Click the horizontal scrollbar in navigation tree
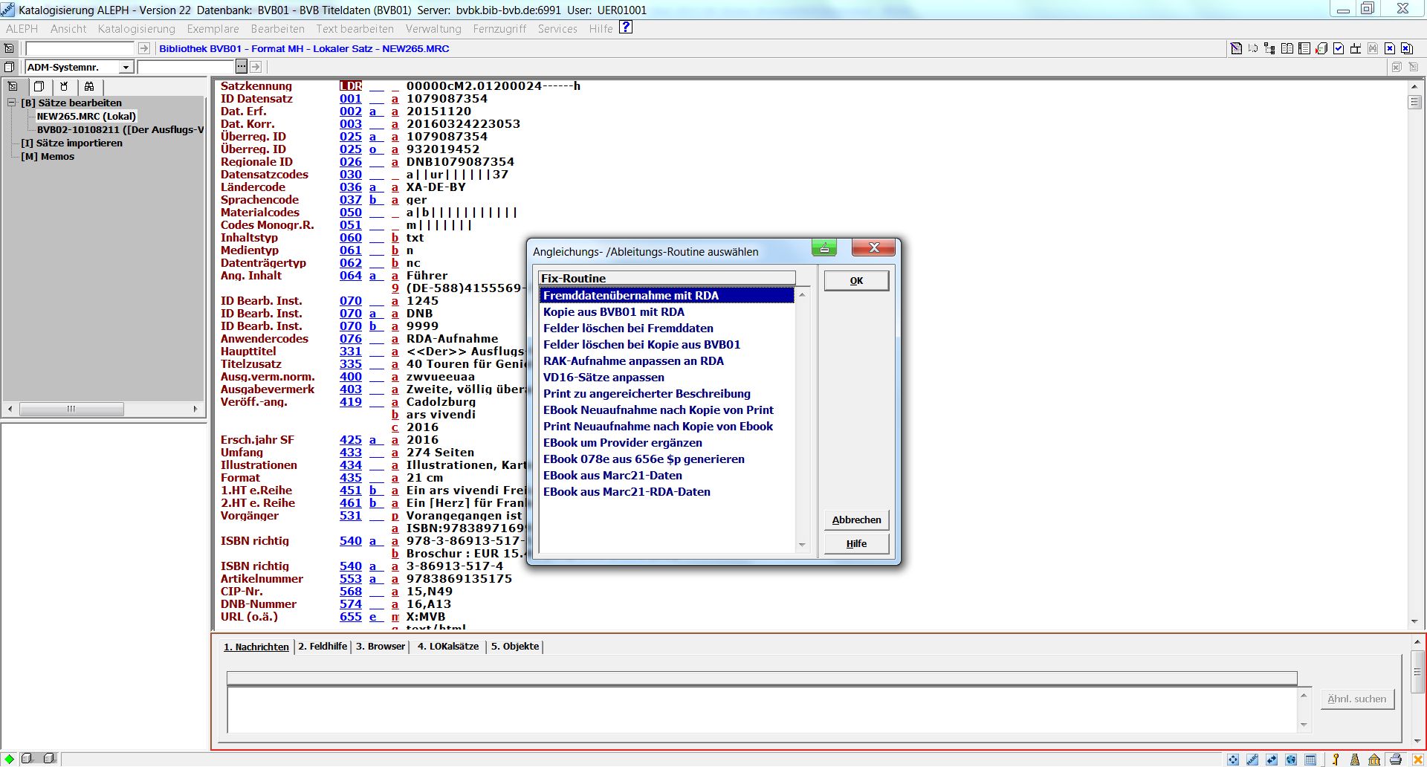Image resolution: width=1427 pixels, height=767 pixels. (71, 409)
